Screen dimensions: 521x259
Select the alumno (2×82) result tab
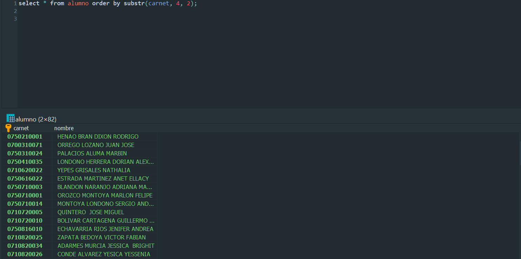click(x=36, y=119)
